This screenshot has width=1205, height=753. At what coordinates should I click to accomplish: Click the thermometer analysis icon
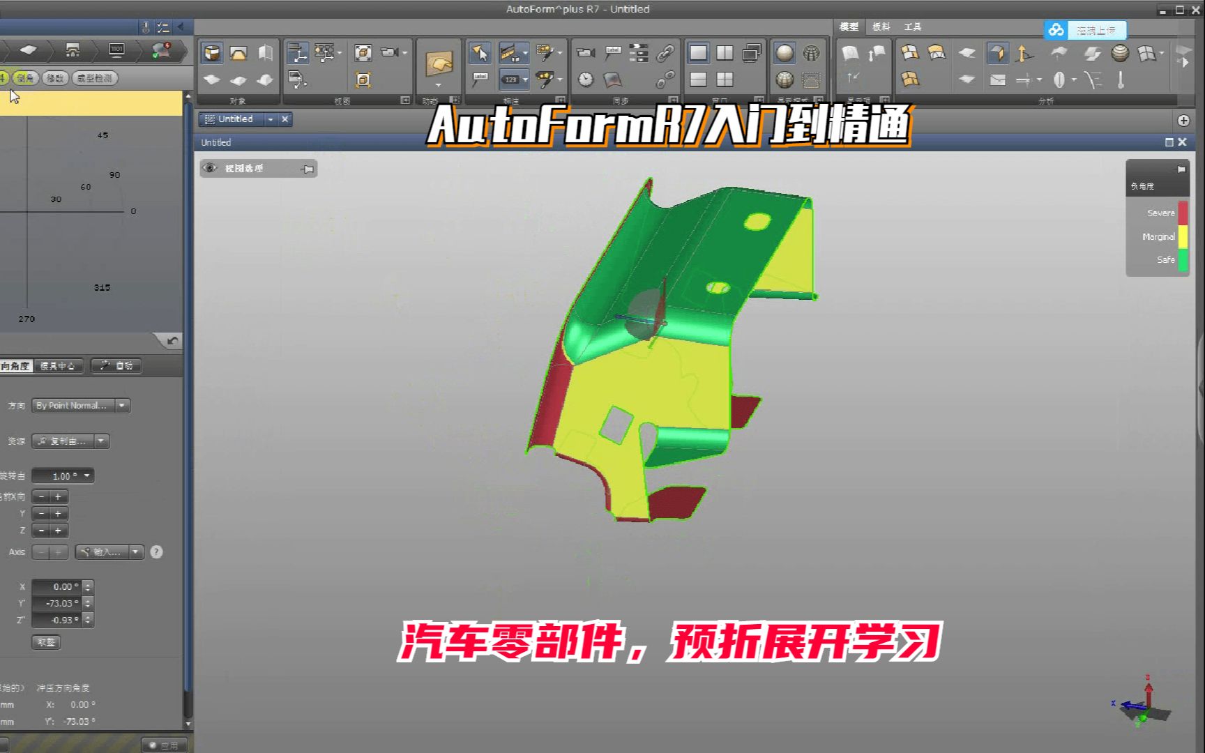[1121, 79]
